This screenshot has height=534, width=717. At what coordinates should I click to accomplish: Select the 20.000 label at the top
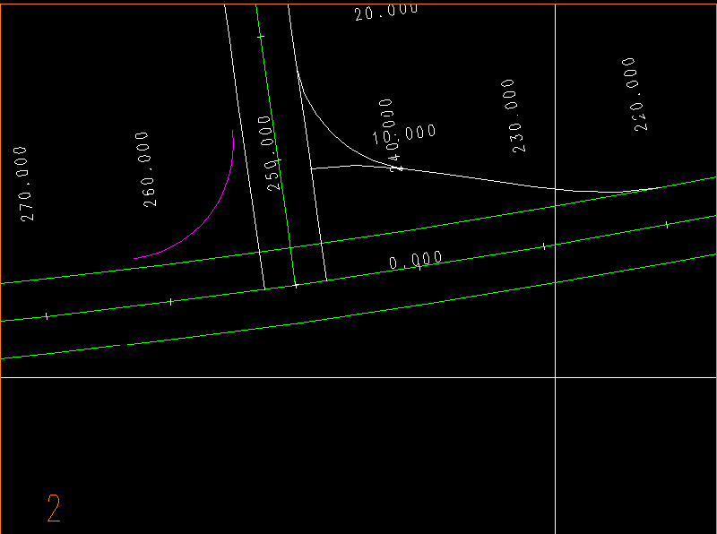coord(386,12)
